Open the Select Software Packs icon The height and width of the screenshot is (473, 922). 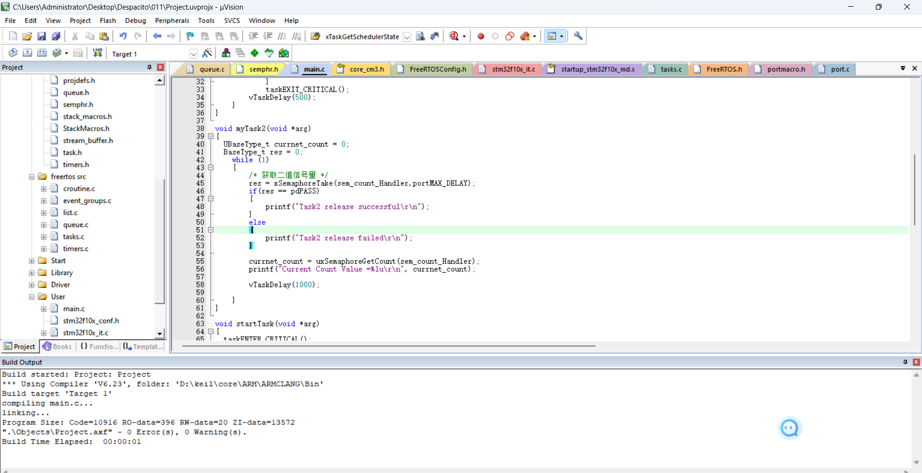(269, 53)
